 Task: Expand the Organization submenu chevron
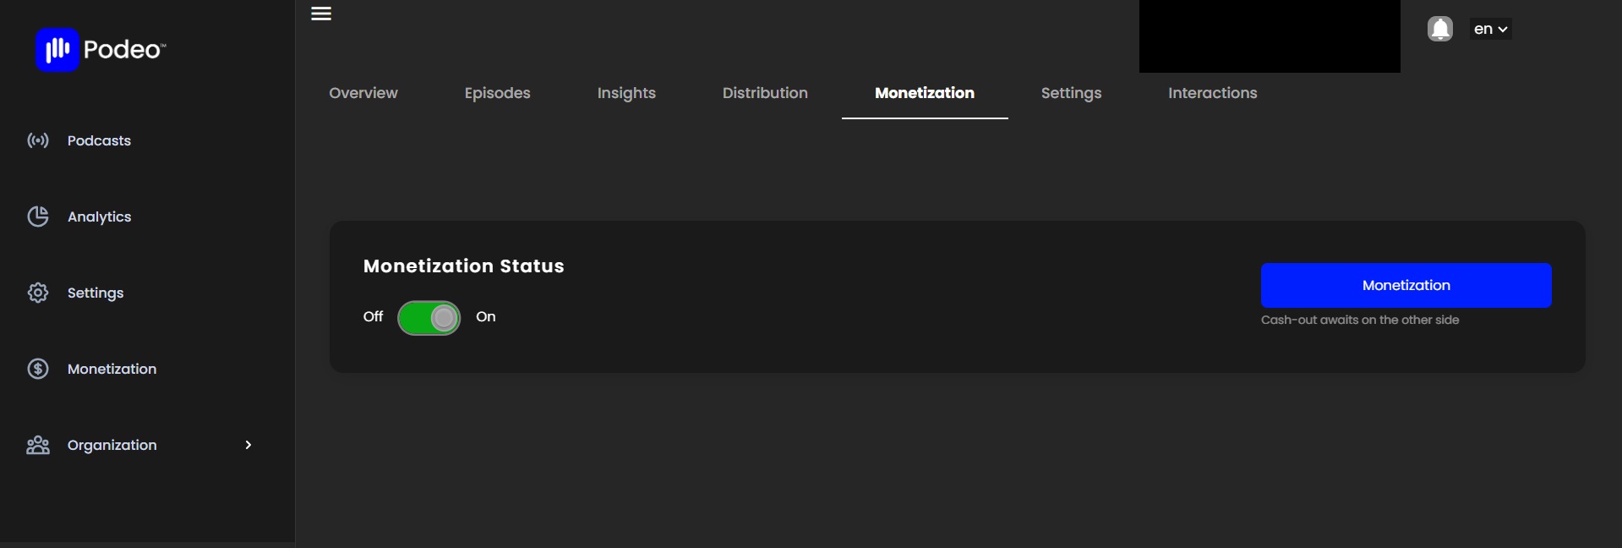click(248, 445)
